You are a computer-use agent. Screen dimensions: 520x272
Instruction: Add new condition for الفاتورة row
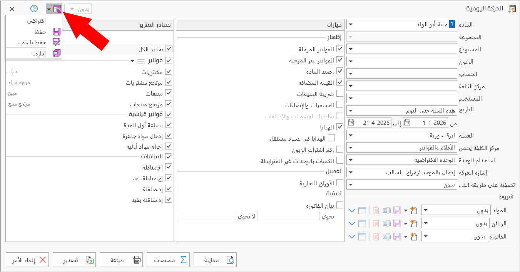pos(414,237)
